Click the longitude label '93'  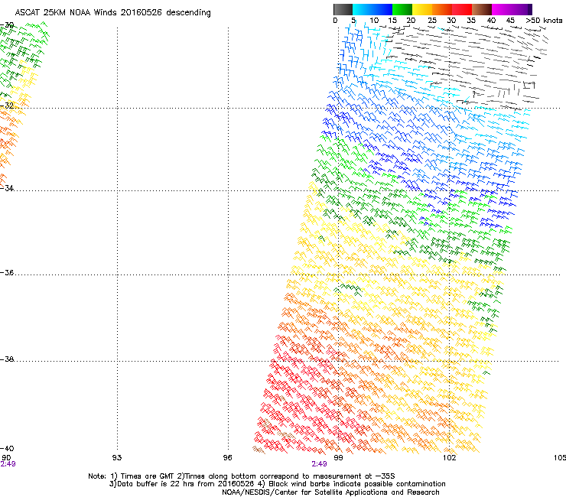pyautogui.click(x=117, y=458)
